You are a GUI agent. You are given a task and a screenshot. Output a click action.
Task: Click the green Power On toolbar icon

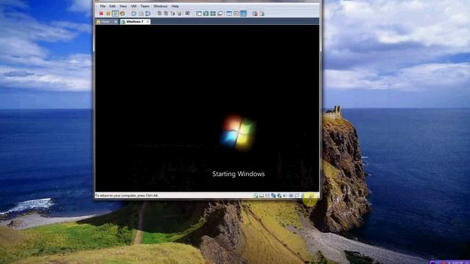[116, 13]
